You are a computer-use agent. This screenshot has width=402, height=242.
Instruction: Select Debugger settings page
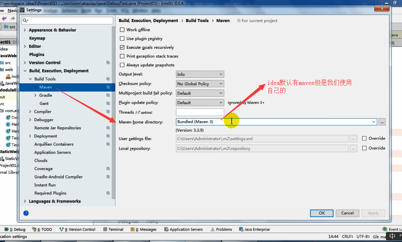(x=44, y=120)
